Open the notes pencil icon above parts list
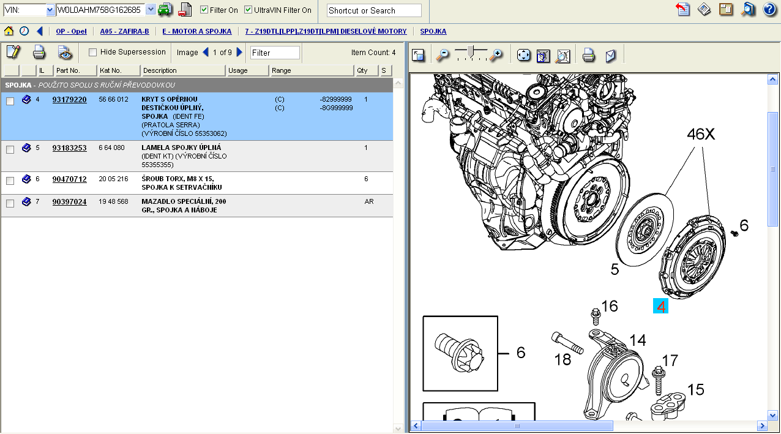Viewport: 781px width, 434px height. (x=13, y=52)
